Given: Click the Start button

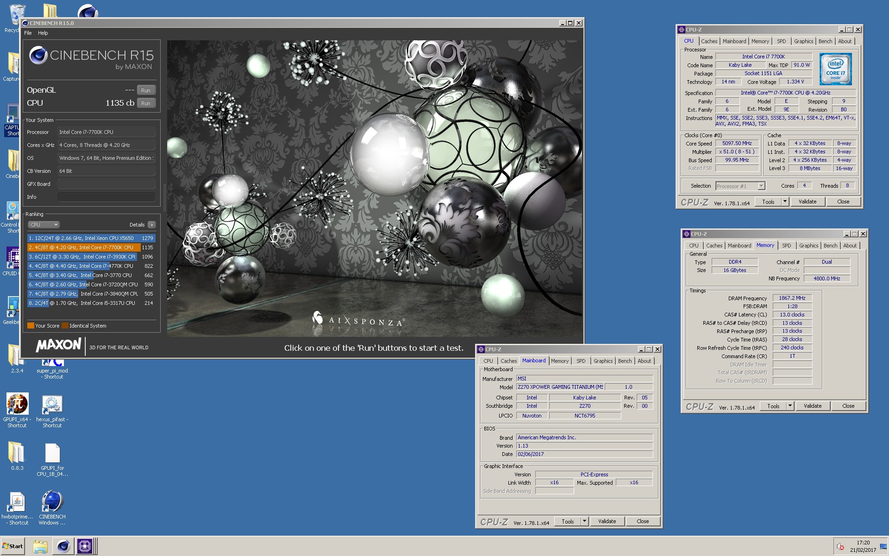Looking at the screenshot, I should tap(13, 546).
